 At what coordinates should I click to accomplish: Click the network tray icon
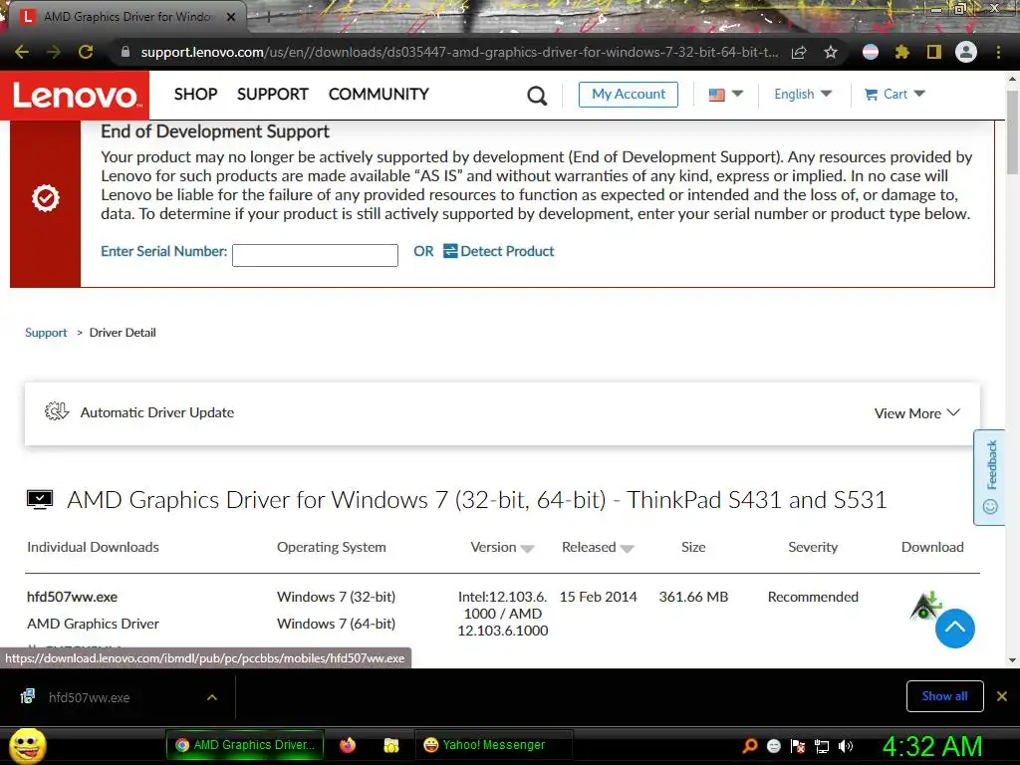point(822,746)
